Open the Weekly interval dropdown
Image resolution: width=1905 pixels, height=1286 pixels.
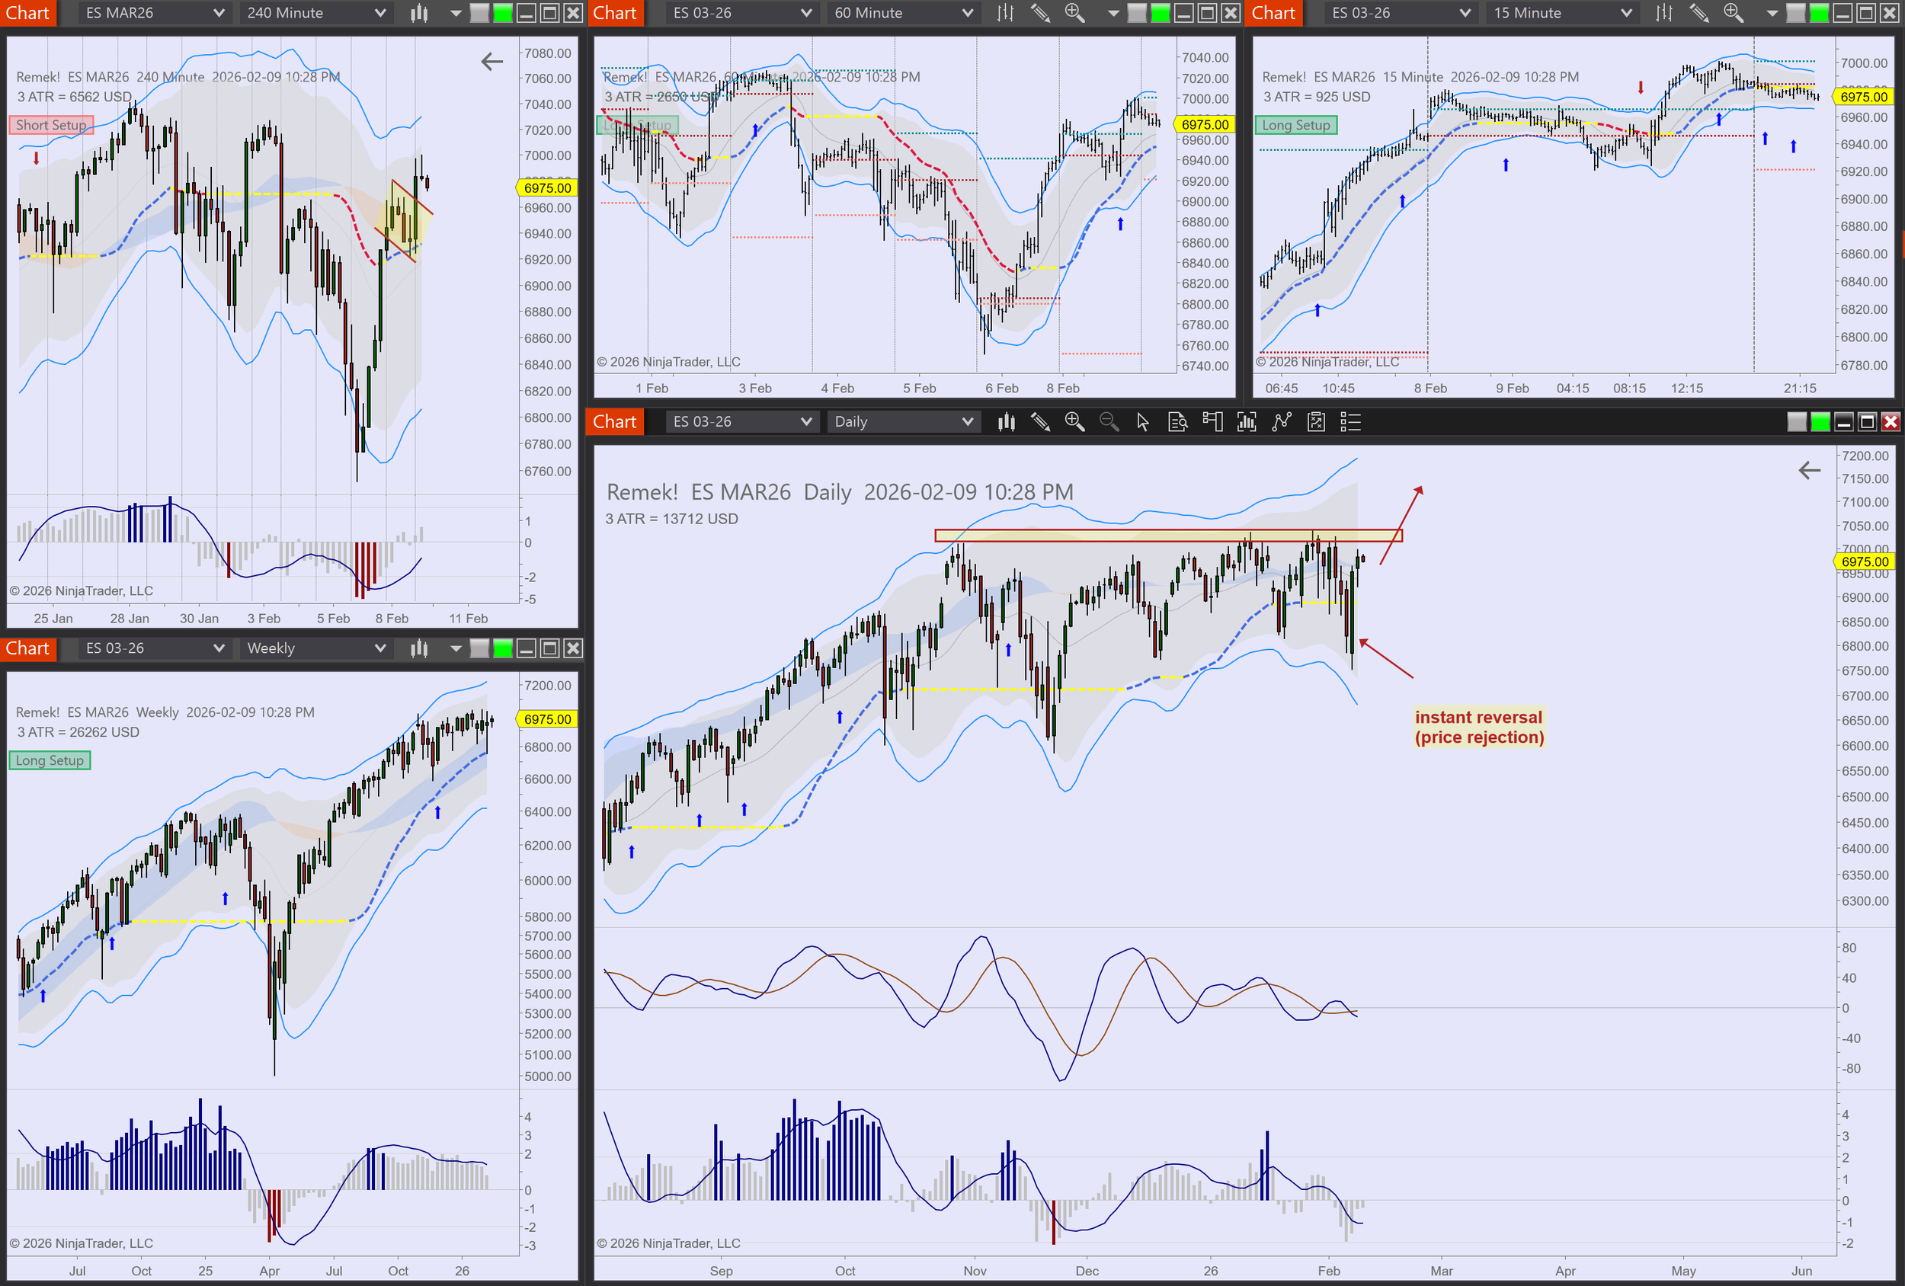point(315,648)
